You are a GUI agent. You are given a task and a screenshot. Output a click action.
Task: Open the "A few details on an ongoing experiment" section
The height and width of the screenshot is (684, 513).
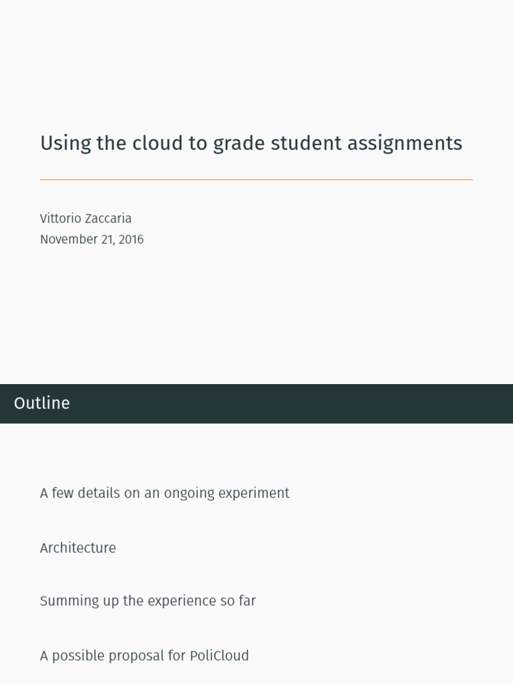(x=164, y=493)
